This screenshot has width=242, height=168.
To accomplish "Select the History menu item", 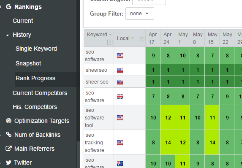I will coord(22,35).
